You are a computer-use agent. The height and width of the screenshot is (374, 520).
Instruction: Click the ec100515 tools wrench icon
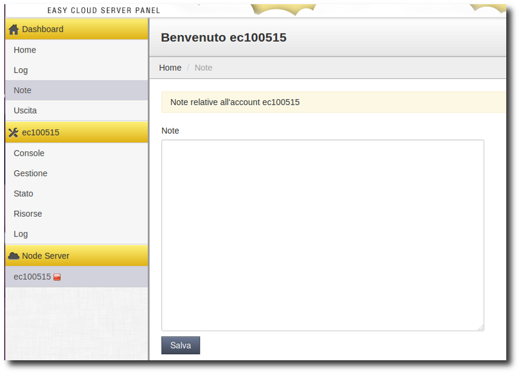(14, 133)
